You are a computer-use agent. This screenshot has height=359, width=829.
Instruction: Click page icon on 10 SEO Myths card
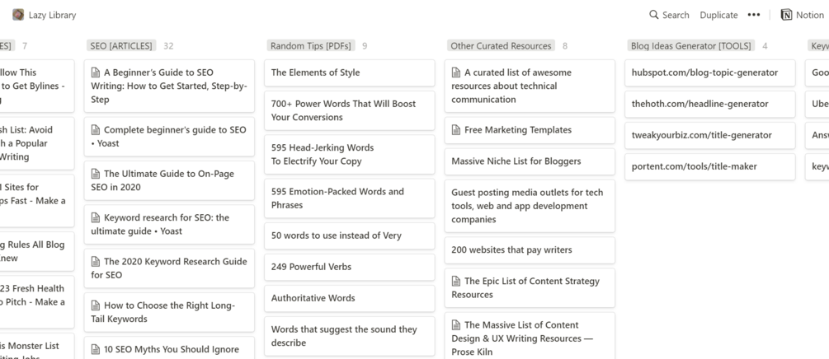click(96, 350)
